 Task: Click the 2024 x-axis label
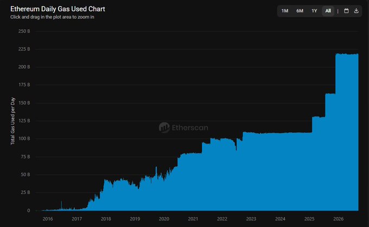pyautogui.click(x=281, y=219)
